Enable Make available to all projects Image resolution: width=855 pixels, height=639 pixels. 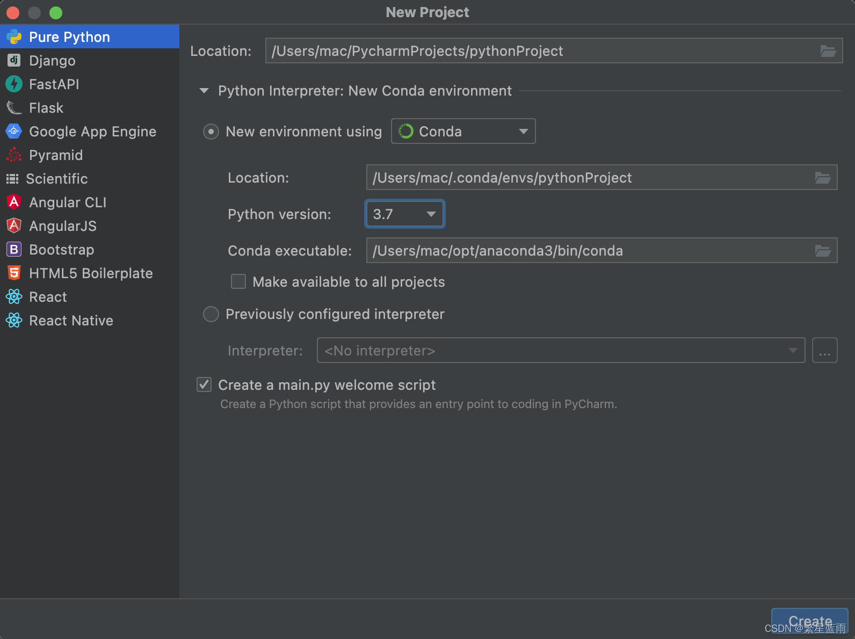point(238,281)
